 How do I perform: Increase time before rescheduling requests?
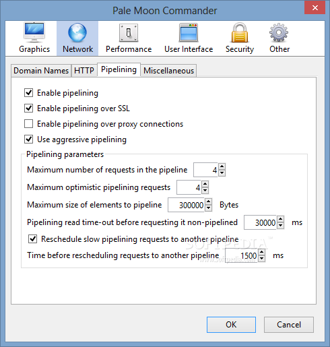coord(262,252)
